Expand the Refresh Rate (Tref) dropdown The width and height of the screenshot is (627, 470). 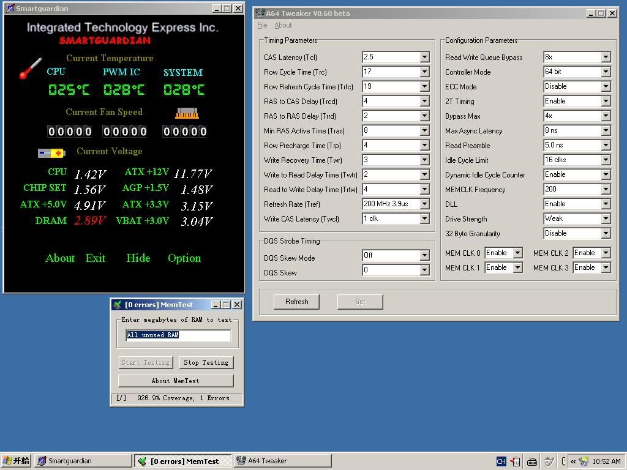click(424, 204)
